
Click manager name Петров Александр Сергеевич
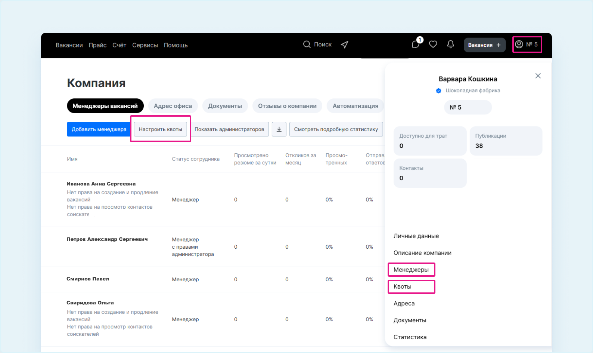click(107, 239)
